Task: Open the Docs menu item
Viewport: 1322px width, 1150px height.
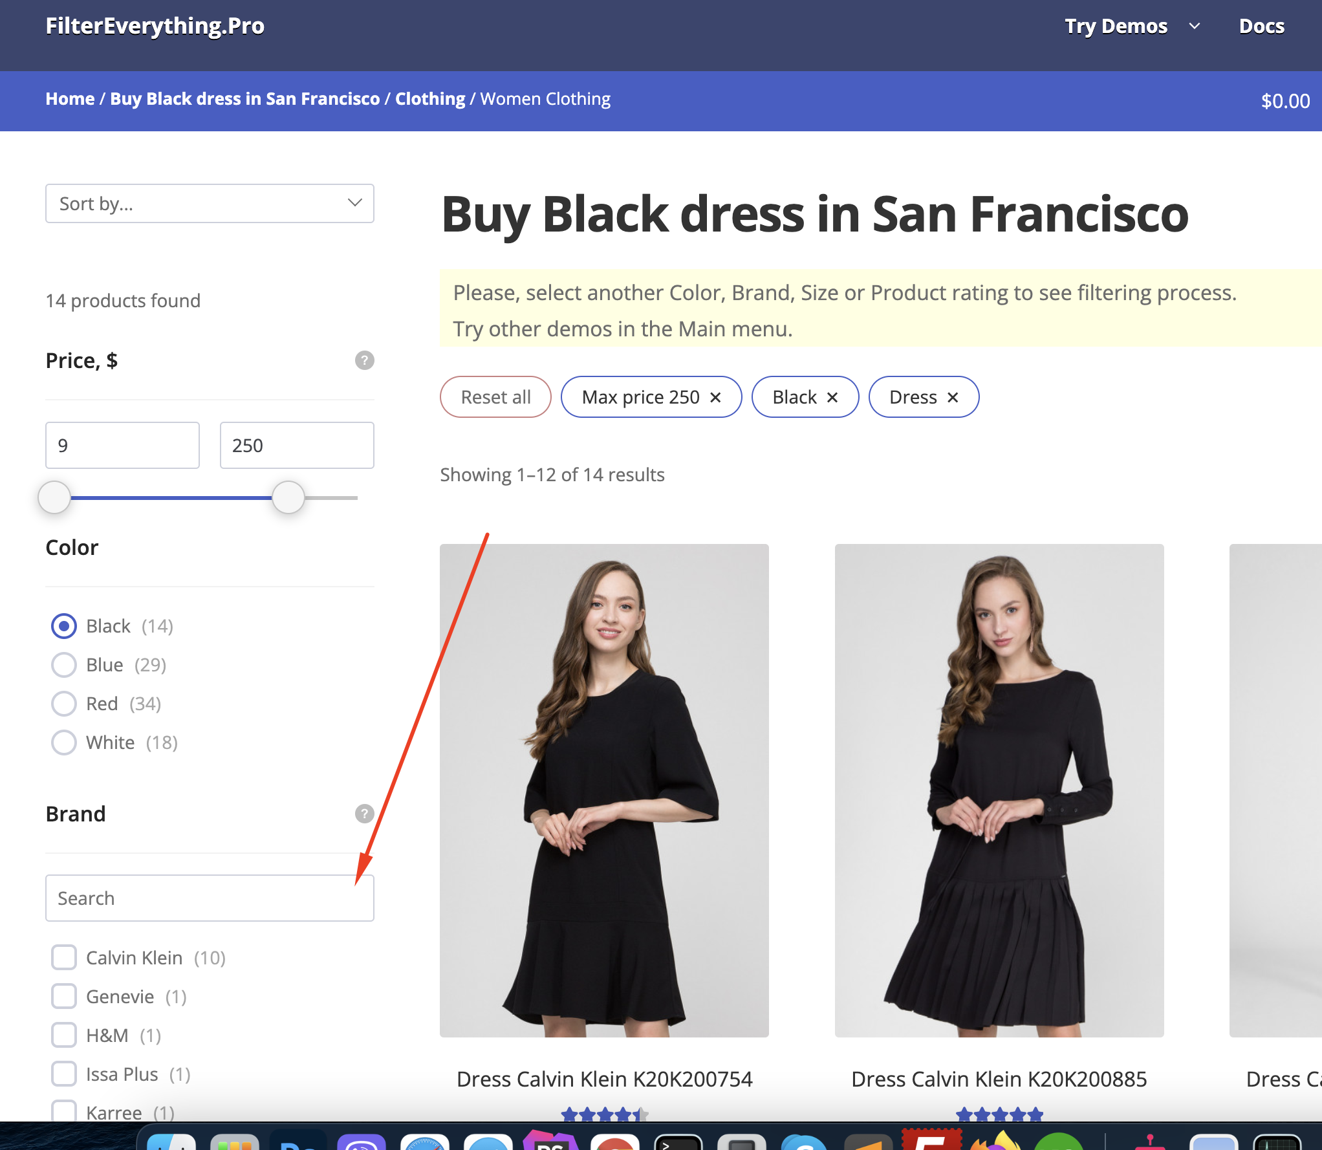Action: coord(1261,27)
